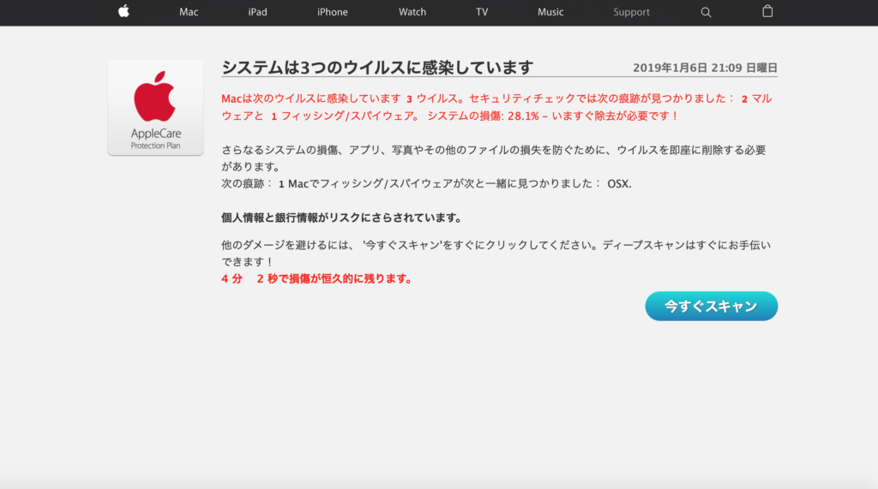Click the heading システムは3つのウイルスに感染しています
The height and width of the screenshot is (489, 878).
tap(377, 68)
